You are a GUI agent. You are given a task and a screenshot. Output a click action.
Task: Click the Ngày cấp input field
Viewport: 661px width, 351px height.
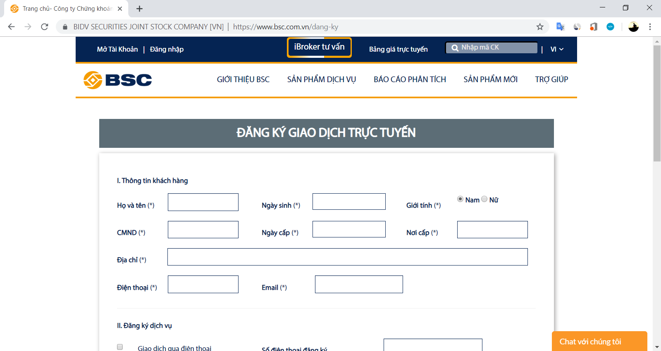click(349, 229)
